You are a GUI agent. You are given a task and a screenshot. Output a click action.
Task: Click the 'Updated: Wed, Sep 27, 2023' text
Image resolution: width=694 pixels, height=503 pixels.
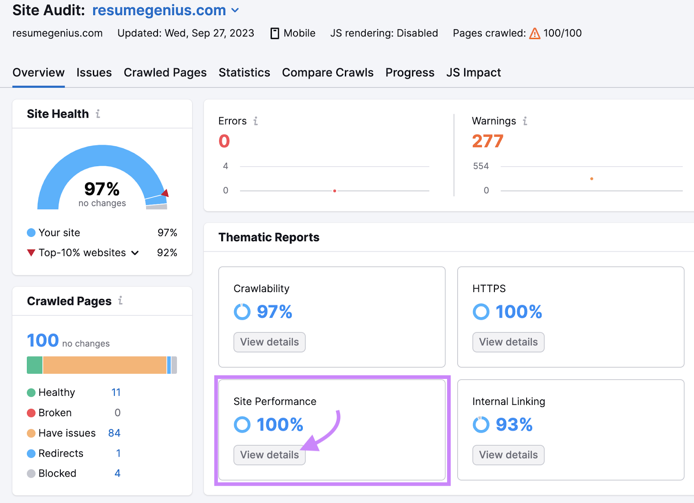point(186,33)
